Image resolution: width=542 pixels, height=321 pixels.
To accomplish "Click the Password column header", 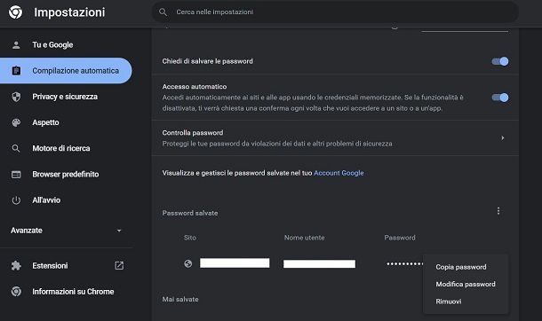I will tap(400, 238).
